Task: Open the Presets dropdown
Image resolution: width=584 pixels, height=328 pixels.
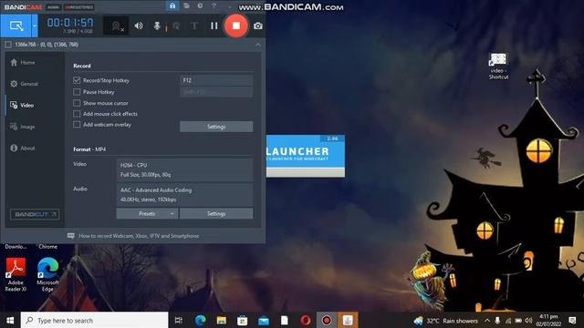Action: pyautogui.click(x=147, y=214)
